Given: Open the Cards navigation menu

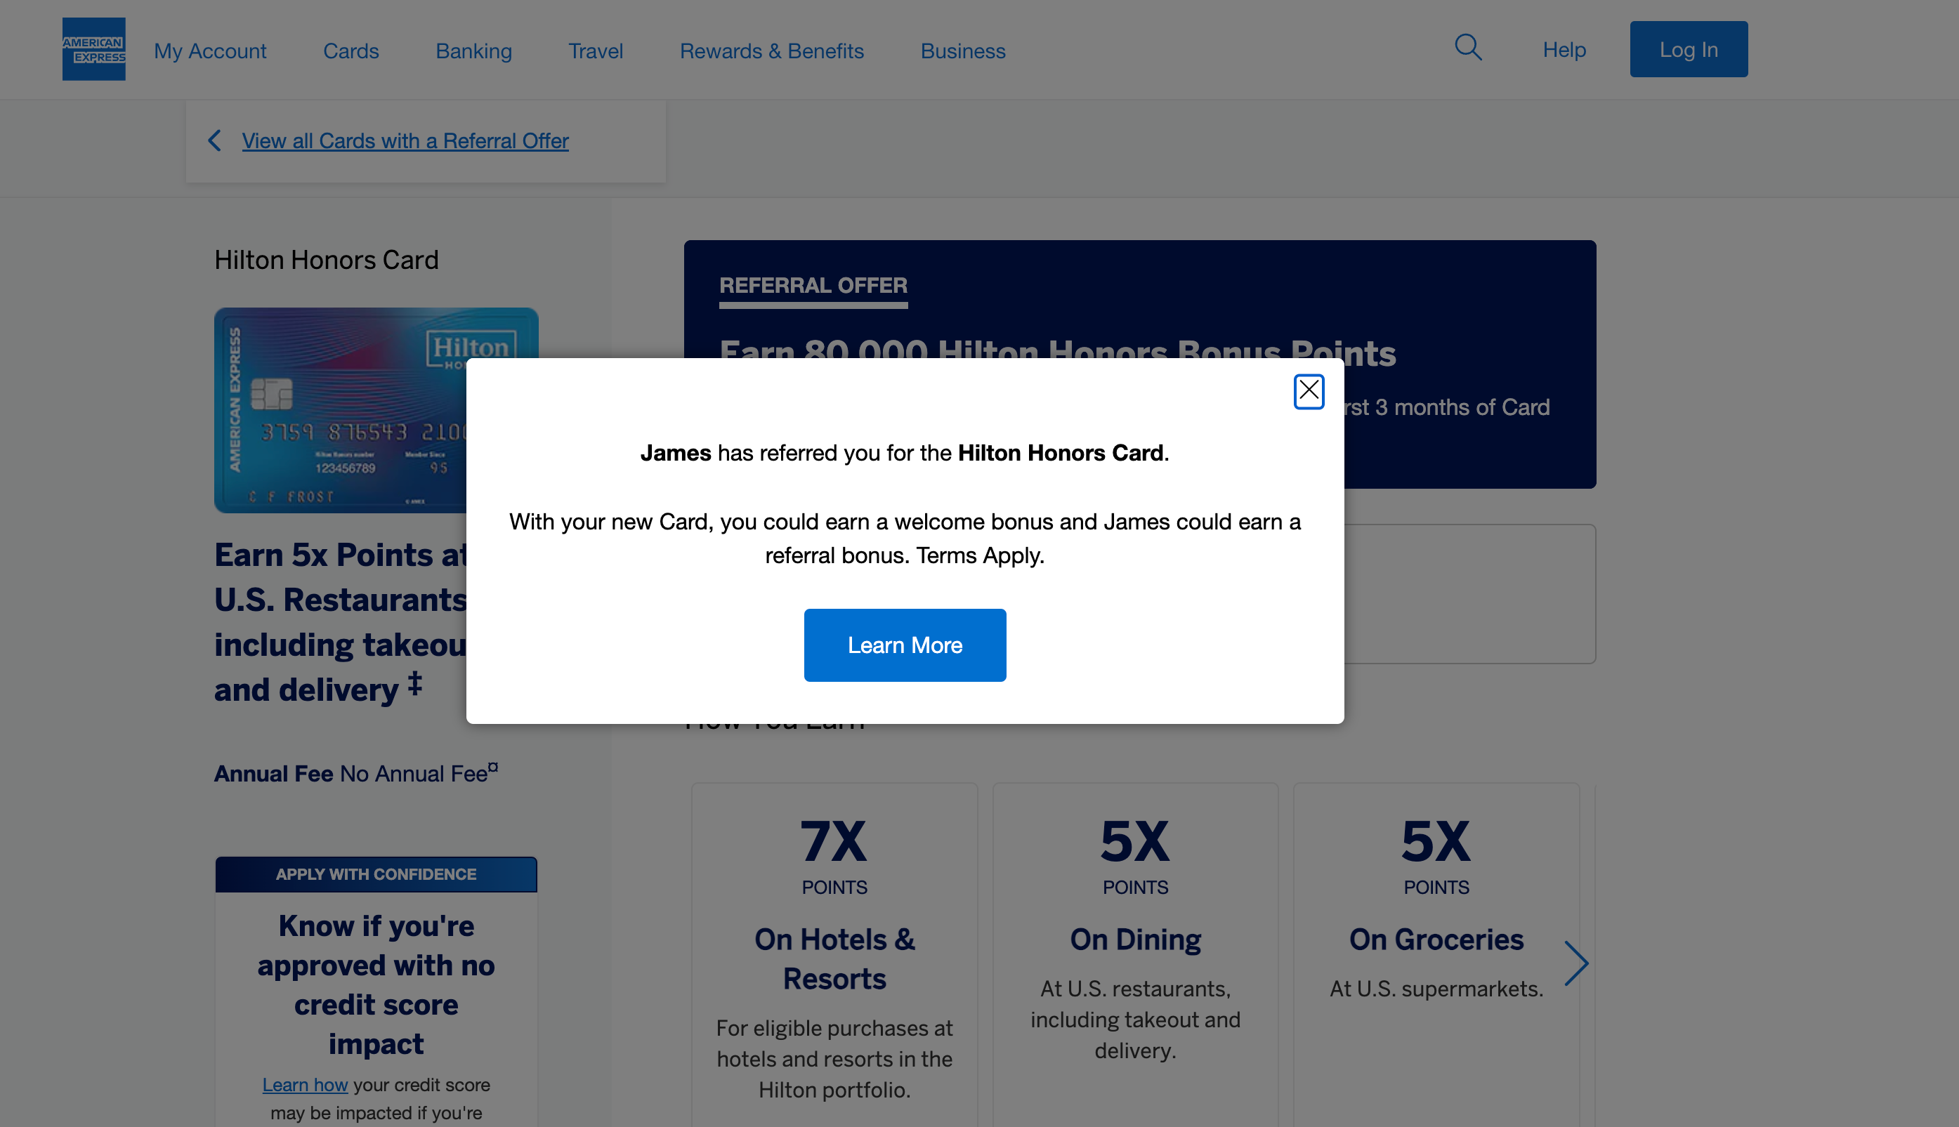Looking at the screenshot, I should tap(350, 50).
